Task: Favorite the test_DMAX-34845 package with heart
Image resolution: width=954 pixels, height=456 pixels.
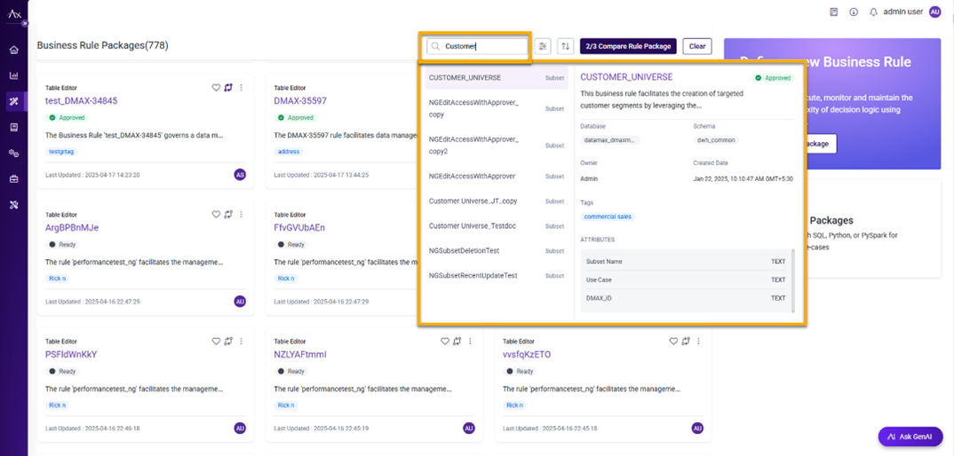Action: click(x=216, y=88)
